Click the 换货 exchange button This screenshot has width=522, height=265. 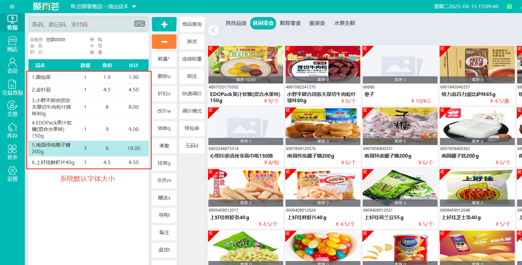click(192, 42)
